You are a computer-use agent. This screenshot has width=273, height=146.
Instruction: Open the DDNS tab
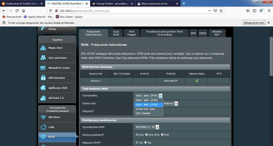tap(203, 33)
